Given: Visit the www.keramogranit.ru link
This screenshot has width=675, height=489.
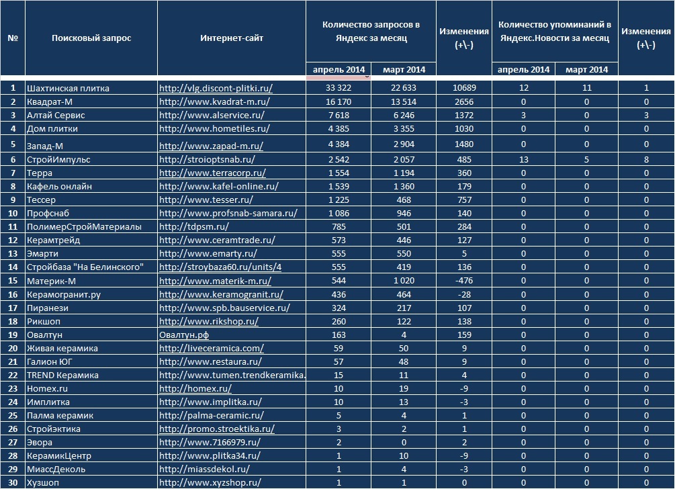Looking at the screenshot, I should point(221,294).
